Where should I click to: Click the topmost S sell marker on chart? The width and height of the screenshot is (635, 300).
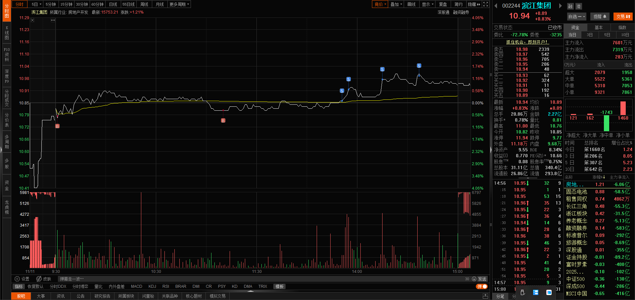tap(419, 66)
